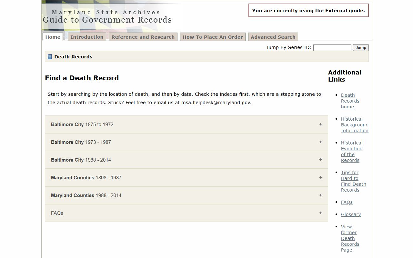Go to How To Place An Order tab
413x258 pixels.
point(213,37)
